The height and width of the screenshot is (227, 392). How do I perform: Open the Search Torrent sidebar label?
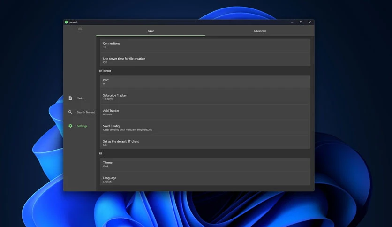pyautogui.click(x=86, y=112)
